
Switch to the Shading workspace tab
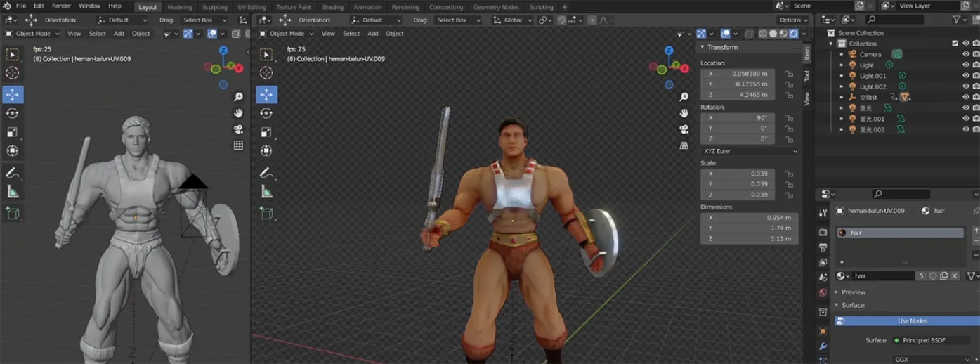[x=332, y=7]
